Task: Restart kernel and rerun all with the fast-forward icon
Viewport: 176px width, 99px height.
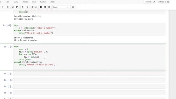Action: click(x=49, y=7)
